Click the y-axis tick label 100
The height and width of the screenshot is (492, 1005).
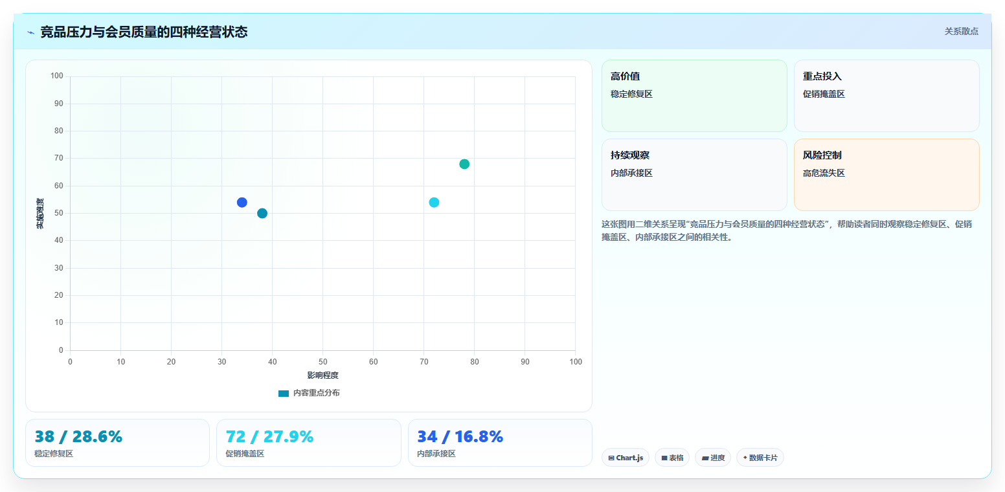(x=56, y=76)
